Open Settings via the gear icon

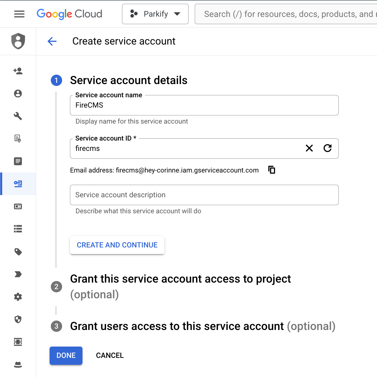click(x=18, y=297)
